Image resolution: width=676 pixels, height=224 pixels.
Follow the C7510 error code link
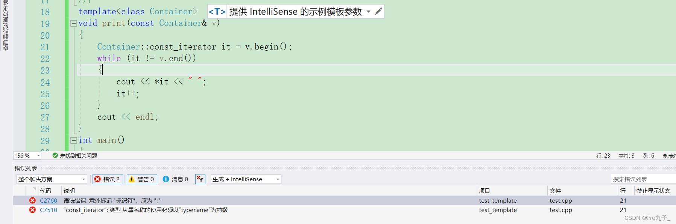point(49,210)
